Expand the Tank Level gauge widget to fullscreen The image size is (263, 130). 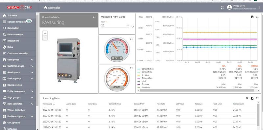coord(131,68)
